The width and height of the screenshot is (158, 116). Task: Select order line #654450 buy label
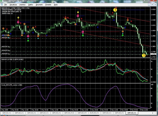pos(6,54)
